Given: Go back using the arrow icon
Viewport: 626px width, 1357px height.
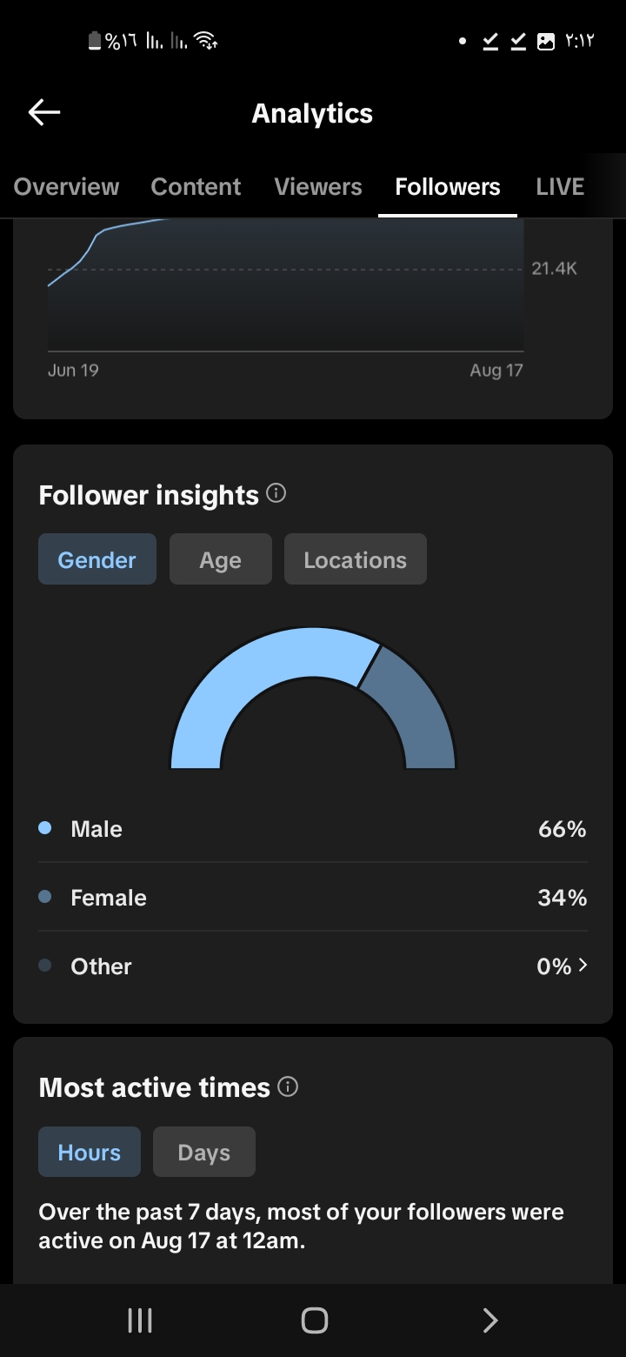Looking at the screenshot, I should (44, 113).
